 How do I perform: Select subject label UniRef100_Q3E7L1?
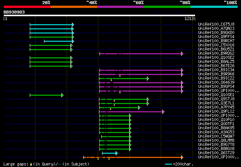click(x=216, y=103)
